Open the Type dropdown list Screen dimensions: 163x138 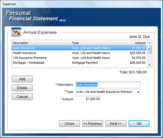138,92
